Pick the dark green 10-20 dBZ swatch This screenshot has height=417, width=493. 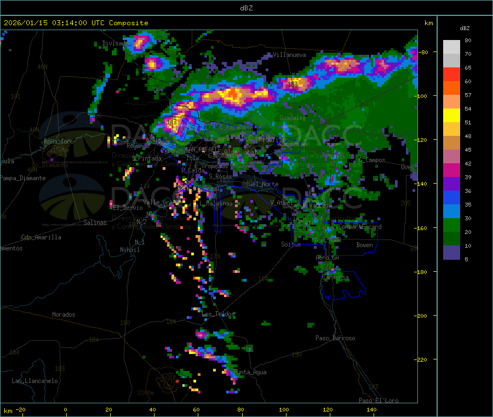451,239
